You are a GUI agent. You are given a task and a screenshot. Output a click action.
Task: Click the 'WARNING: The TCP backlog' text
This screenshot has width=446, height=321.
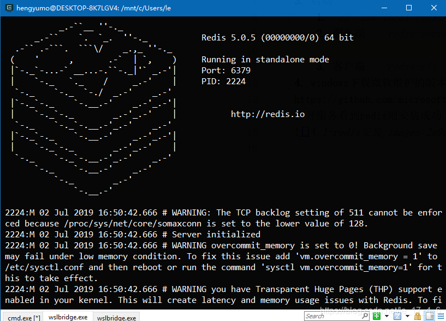coord(231,213)
